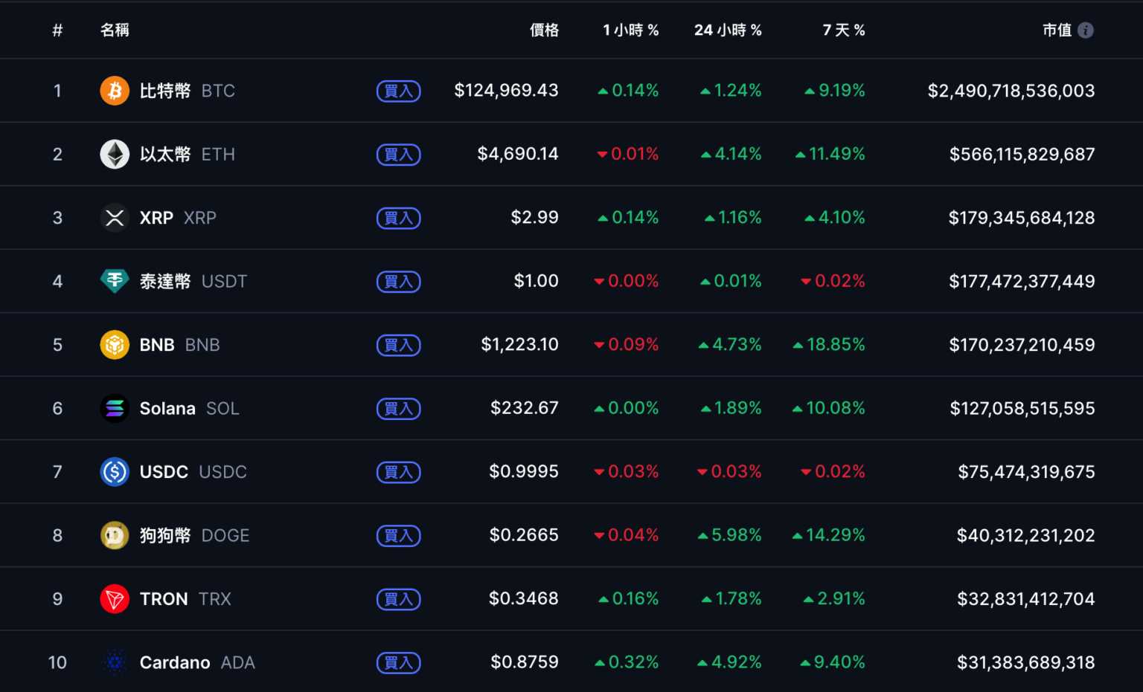Click the Solana logo icon
Image resolution: width=1143 pixels, height=692 pixels.
pos(115,408)
